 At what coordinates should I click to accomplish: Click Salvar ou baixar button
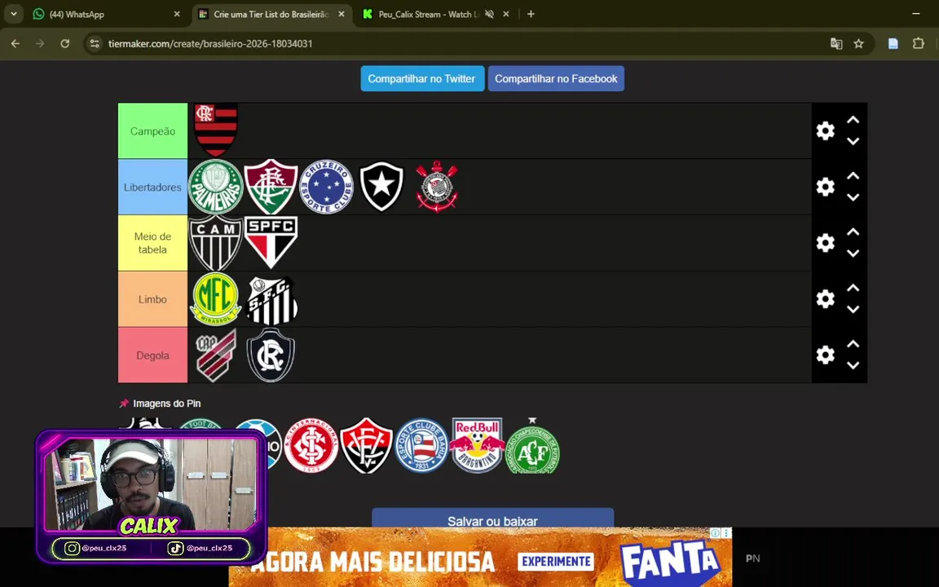click(x=492, y=519)
